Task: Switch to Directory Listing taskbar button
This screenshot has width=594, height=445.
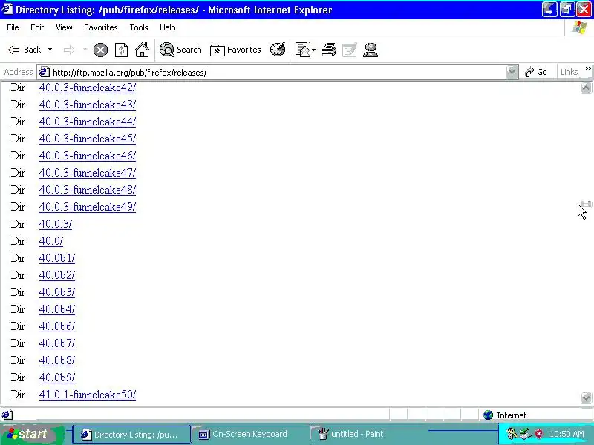Action: (x=131, y=435)
